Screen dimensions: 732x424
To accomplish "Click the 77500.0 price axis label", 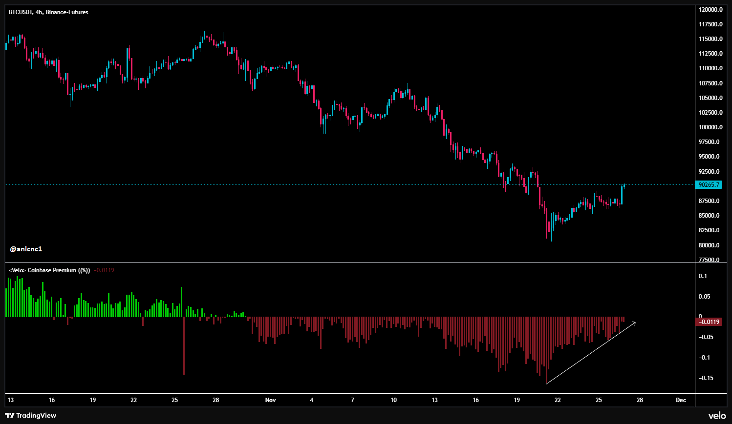I will (710, 260).
